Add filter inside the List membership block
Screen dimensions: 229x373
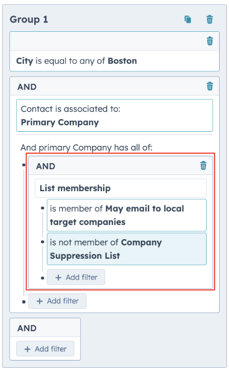coord(76,277)
